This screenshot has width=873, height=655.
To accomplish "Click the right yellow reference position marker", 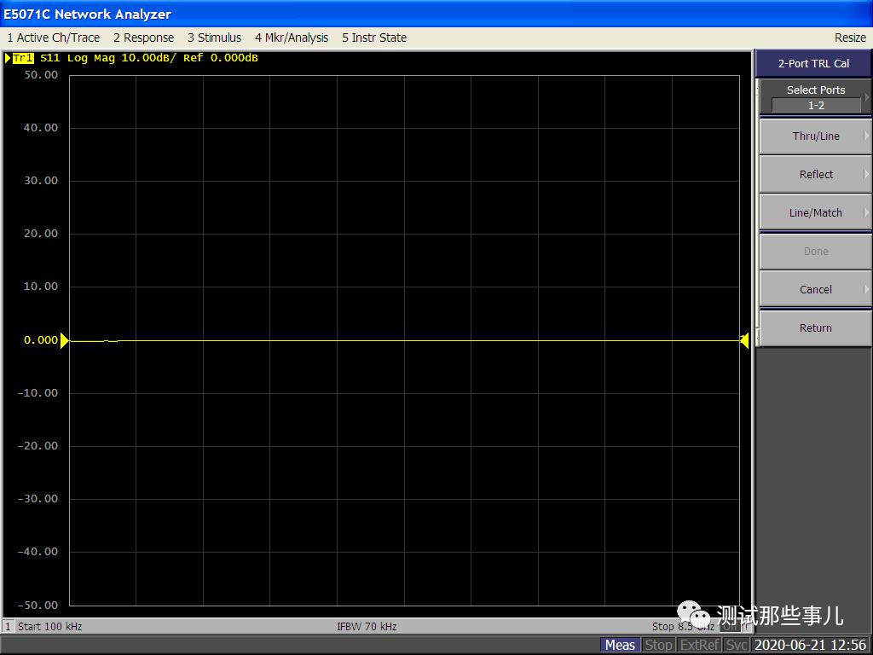I will [744, 341].
